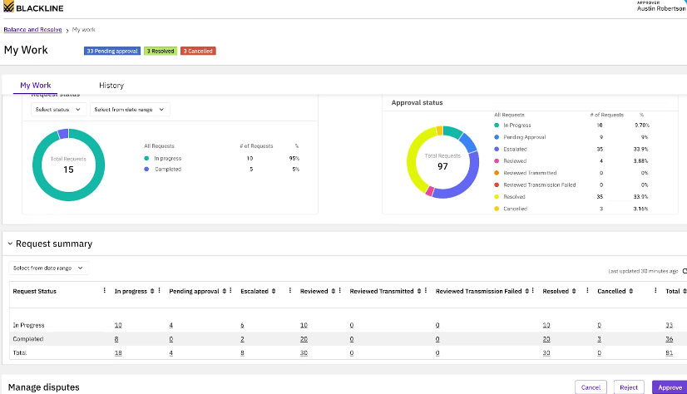Open Request summary date range dropdown
The width and height of the screenshot is (687, 394).
tap(48, 268)
